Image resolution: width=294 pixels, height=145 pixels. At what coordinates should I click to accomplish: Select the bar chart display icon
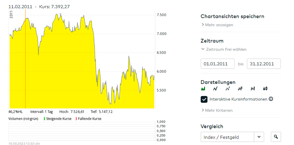[x=240, y=88]
